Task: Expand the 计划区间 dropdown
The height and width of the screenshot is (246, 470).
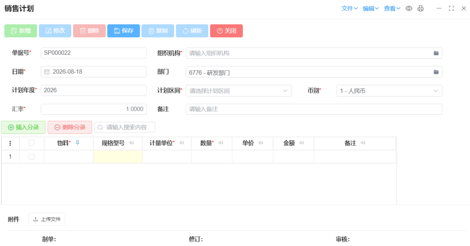Action: pyautogui.click(x=285, y=91)
